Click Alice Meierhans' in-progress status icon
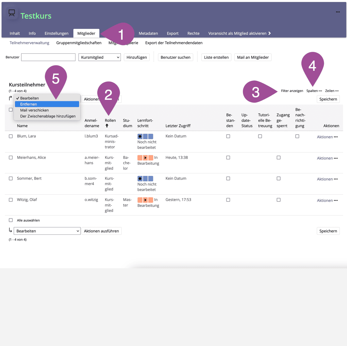The image size is (347, 346). point(145,158)
